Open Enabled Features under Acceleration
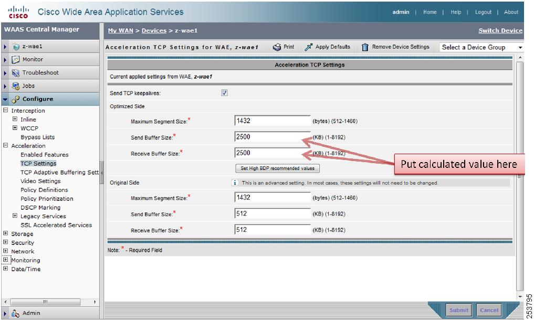Image resolution: width=534 pixels, height=320 pixels. (44, 155)
